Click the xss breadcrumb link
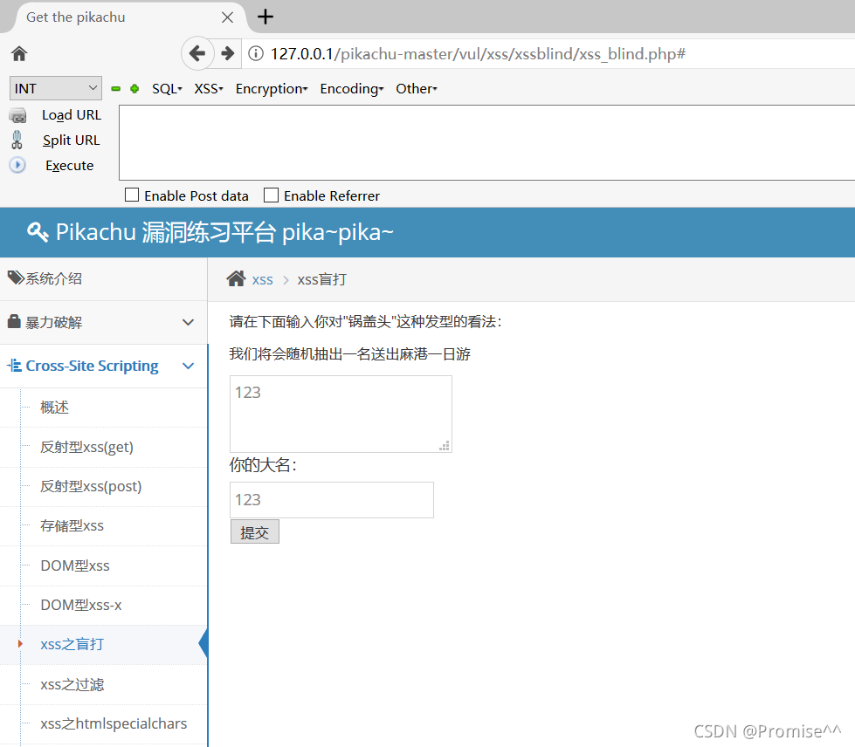The width and height of the screenshot is (855, 747). pos(262,280)
